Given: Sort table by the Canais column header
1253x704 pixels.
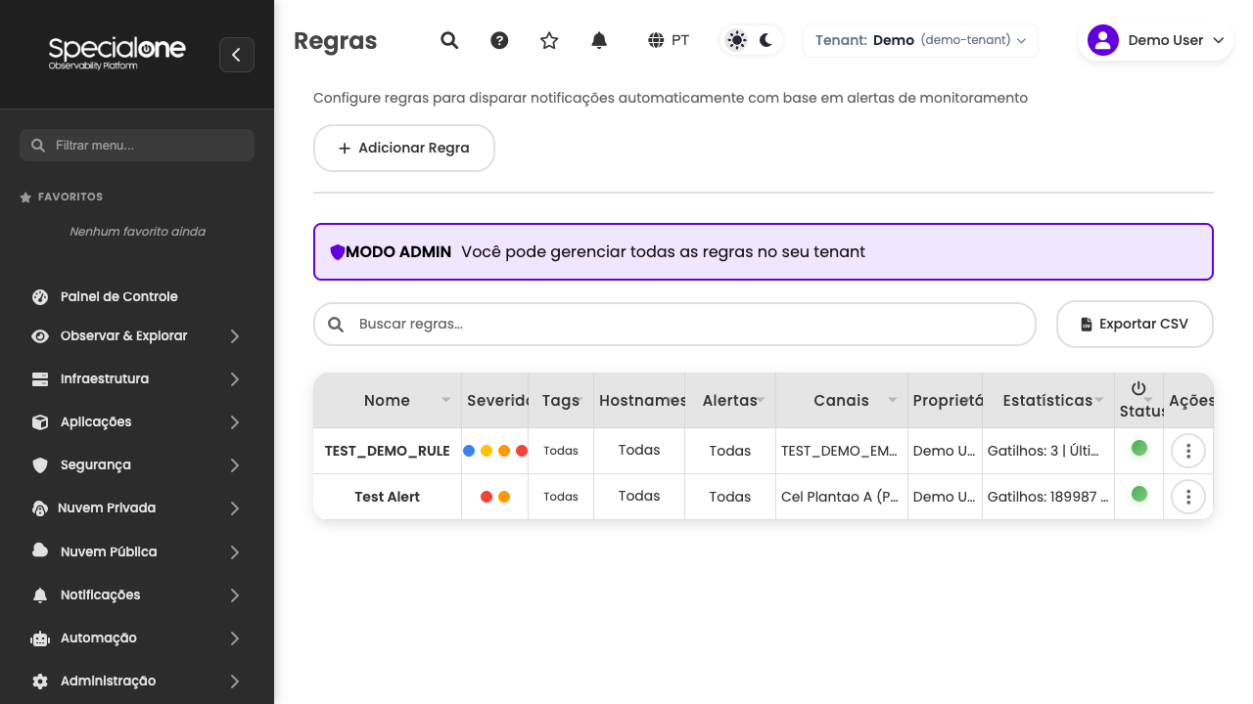Looking at the screenshot, I should (841, 400).
